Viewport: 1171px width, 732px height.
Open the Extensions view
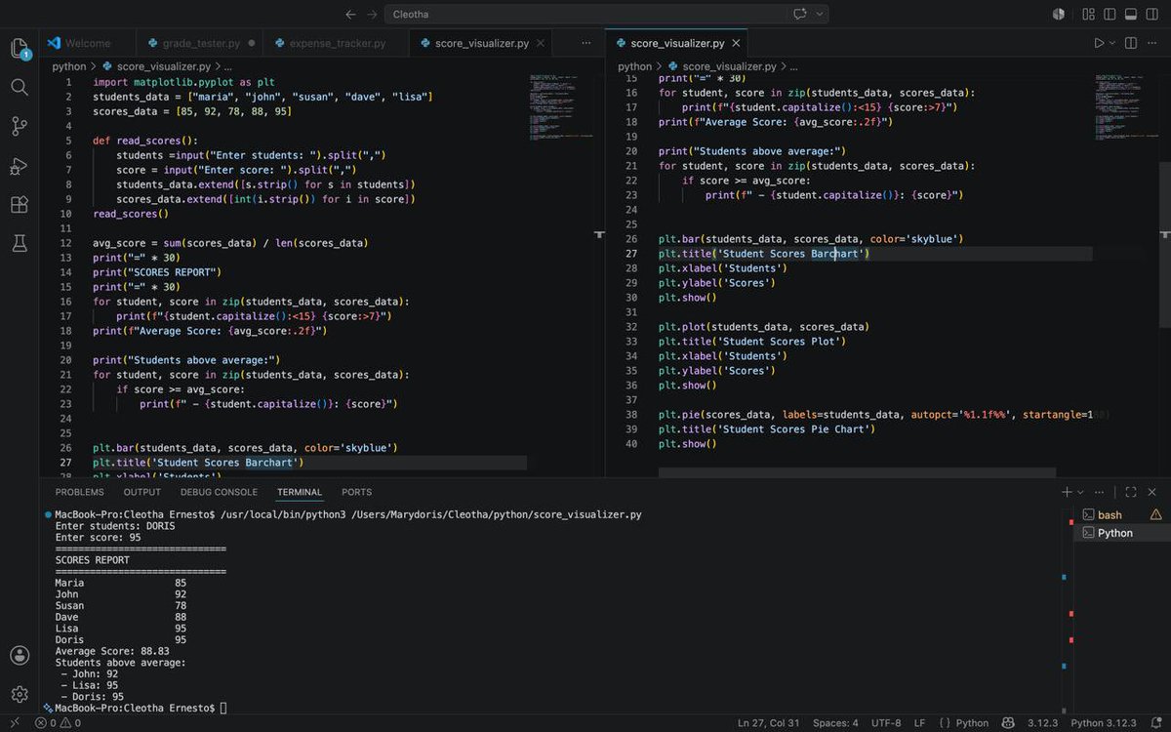(20, 205)
